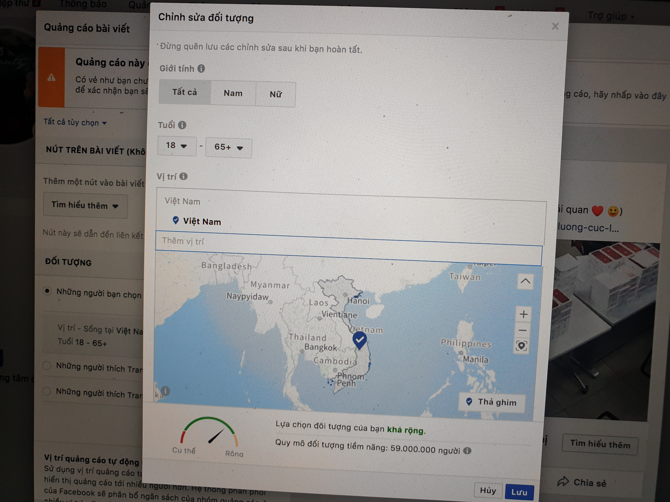
Task: Select the Nam gender option
Action: click(233, 93)
